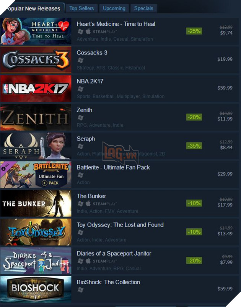241x307 pixels.
Task: Click SteamPlay logo under The Bunker
Action: [104, 204]
